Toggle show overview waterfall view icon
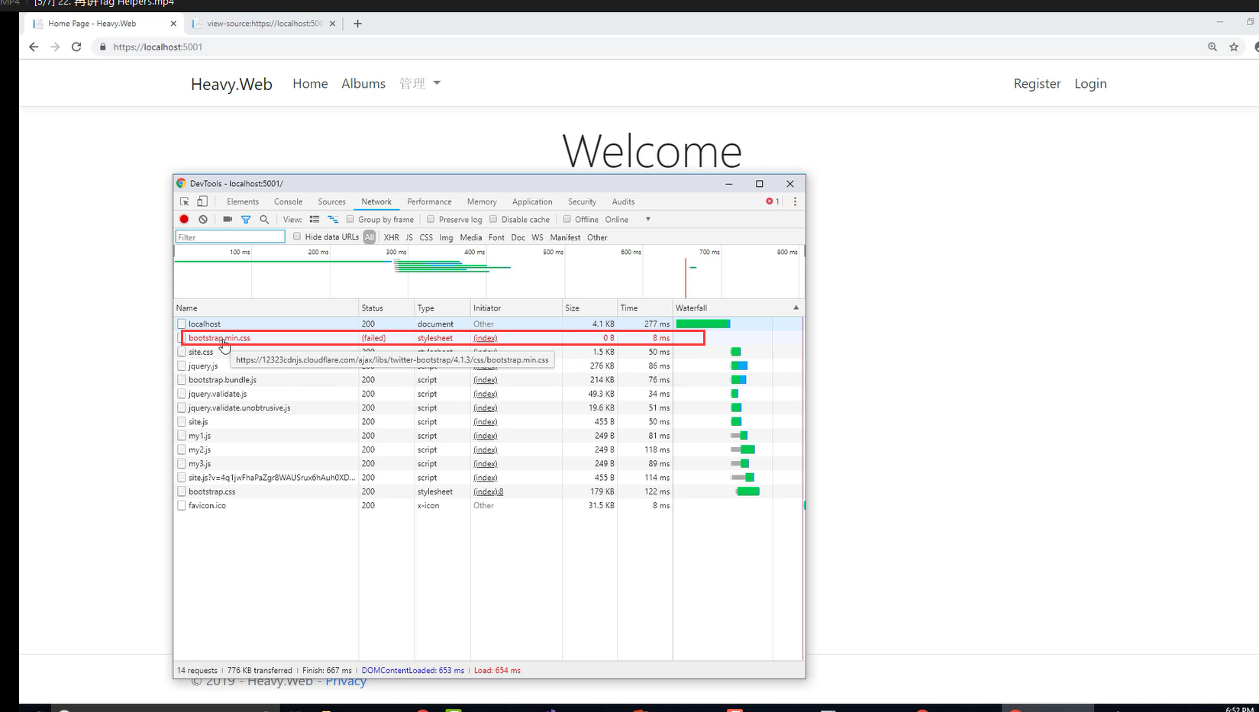The image size is (1259, 712). coord(333,219)
